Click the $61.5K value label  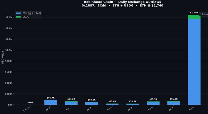[153, 99]
